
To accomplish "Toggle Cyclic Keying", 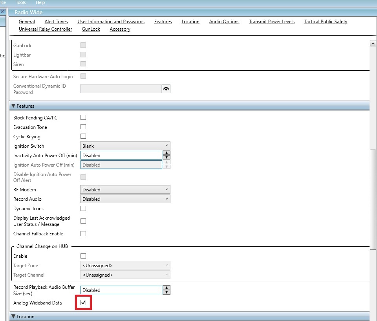I will click(x=83, y=136).
